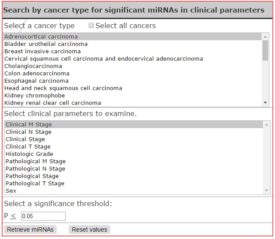275x239 pixels.
Task: Select Bladder urothelial carcinoma in the list
Action: [x=132, y=44]
